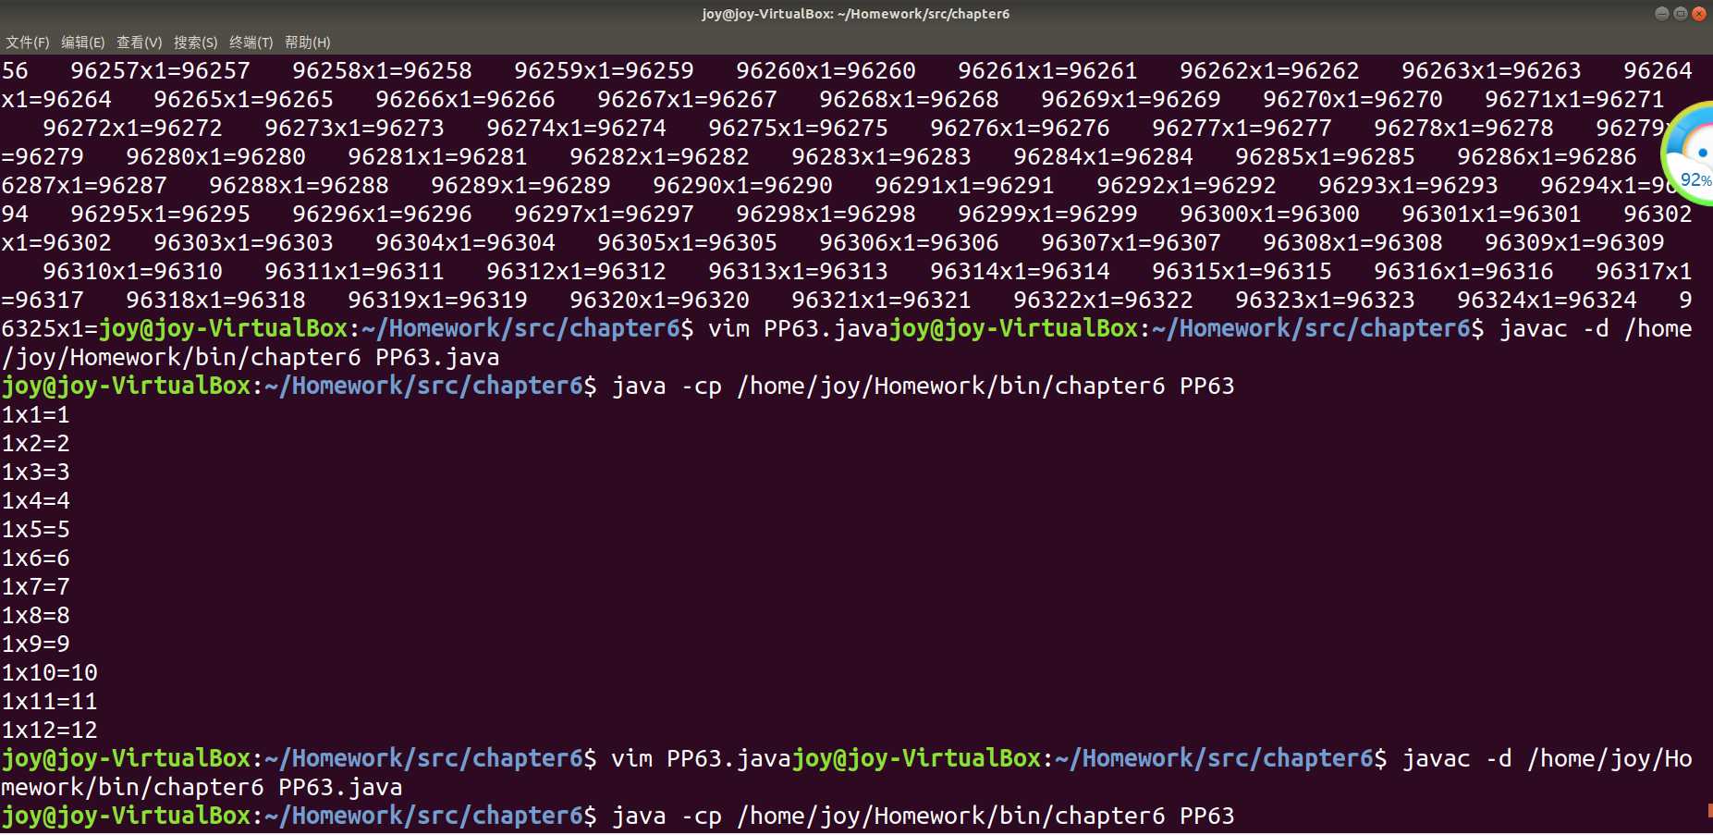Click output line 1x2=2

35,444
